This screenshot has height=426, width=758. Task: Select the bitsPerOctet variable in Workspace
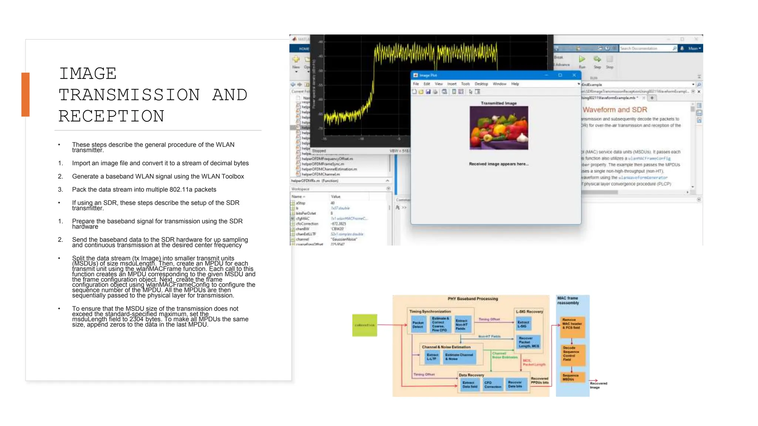[306, 213]
